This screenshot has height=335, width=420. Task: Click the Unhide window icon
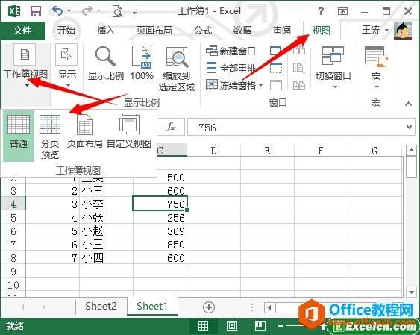[x=276, y=85]
